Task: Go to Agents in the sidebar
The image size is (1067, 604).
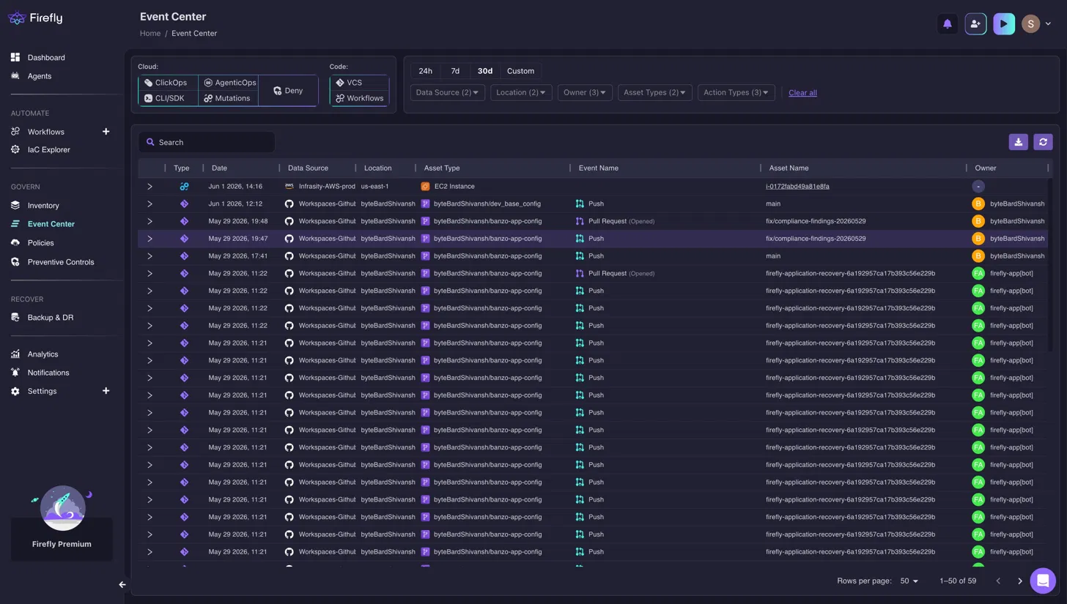Action: click(40, 76)
